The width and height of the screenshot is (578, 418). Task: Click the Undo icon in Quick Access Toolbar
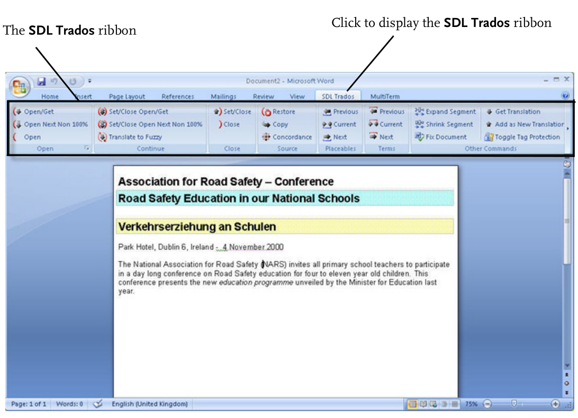54,81
